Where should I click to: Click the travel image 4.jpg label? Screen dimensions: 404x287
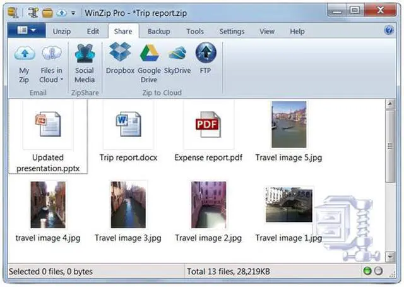click(x=48, y=238)
